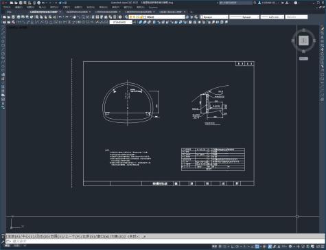Viewport: 326px width, 250px height.
Task: Click the Help question-mark icon in Standard toolbar
Action: click(120, 17)
